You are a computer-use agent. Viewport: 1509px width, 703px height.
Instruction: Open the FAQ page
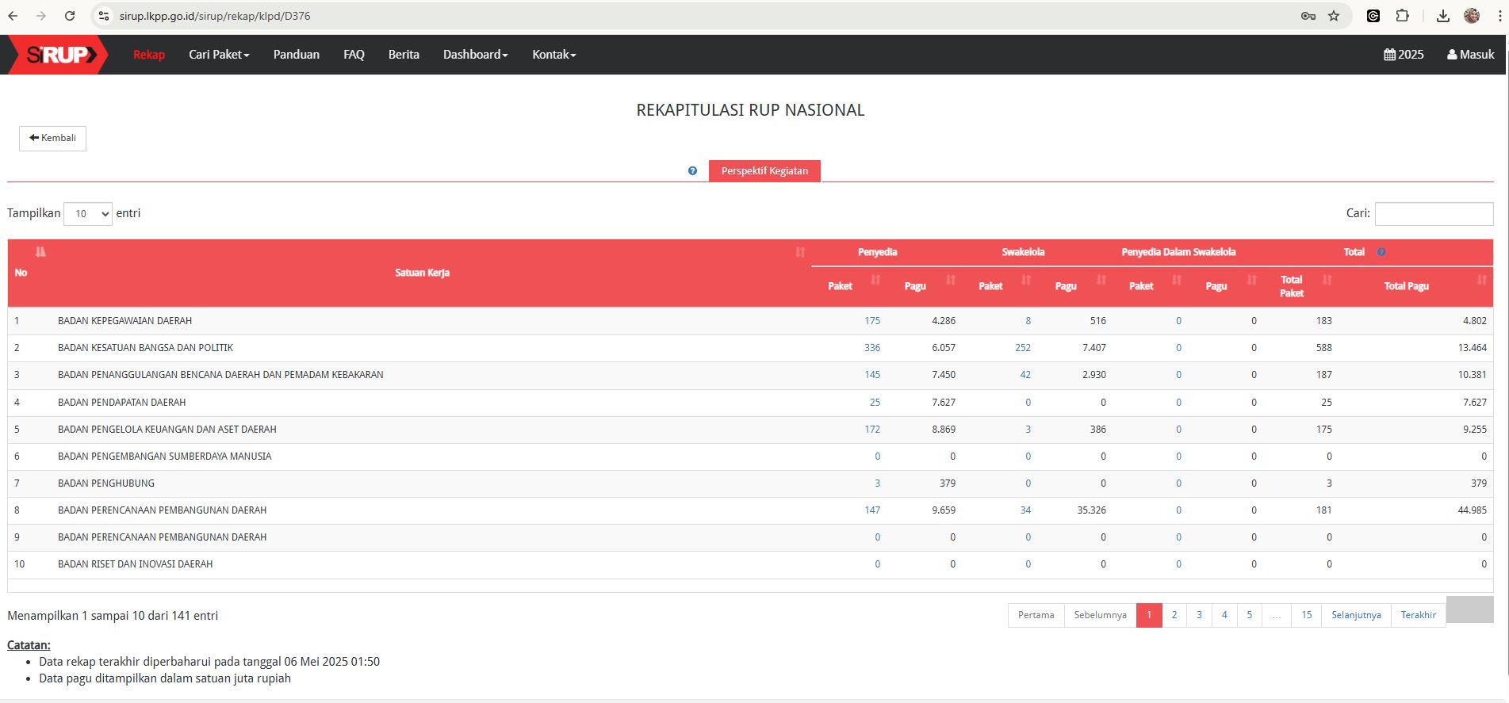coord(354,55)
